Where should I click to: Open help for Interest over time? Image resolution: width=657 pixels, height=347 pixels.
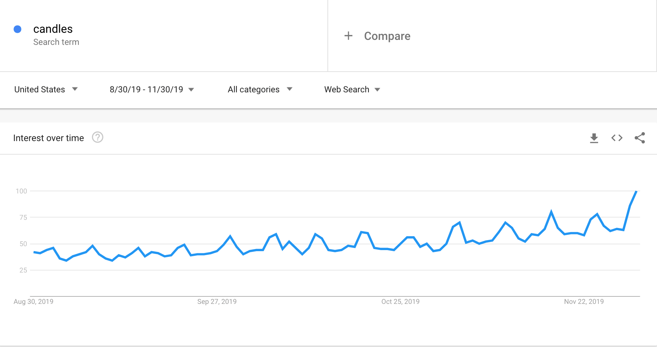point(97,137)
